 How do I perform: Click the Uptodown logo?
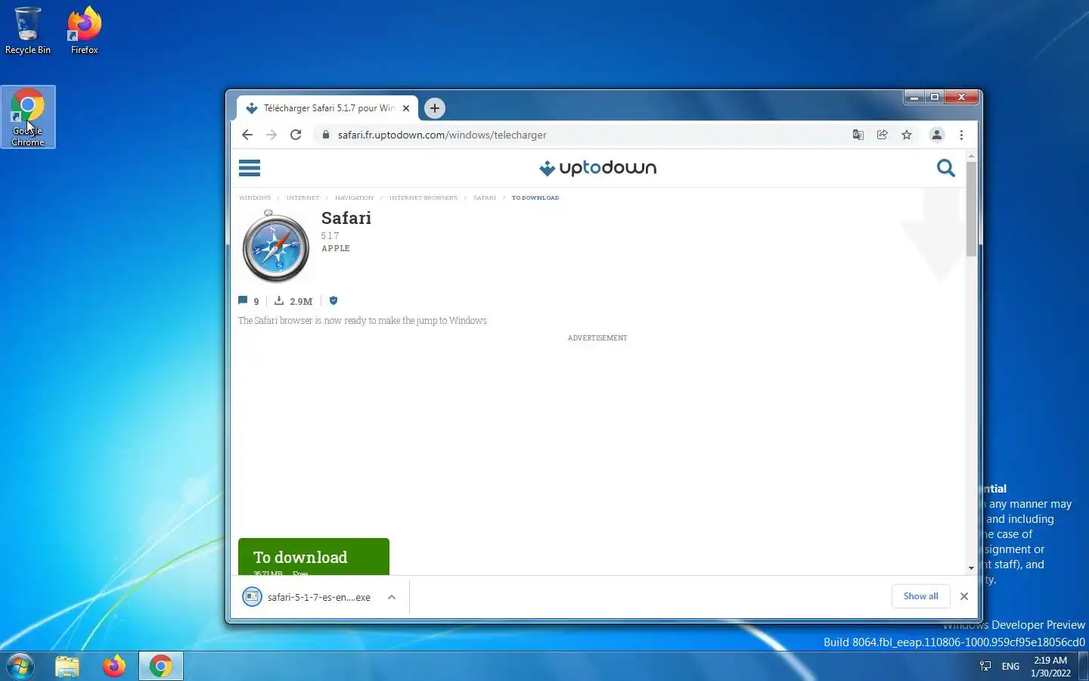(x=597, y=168)
